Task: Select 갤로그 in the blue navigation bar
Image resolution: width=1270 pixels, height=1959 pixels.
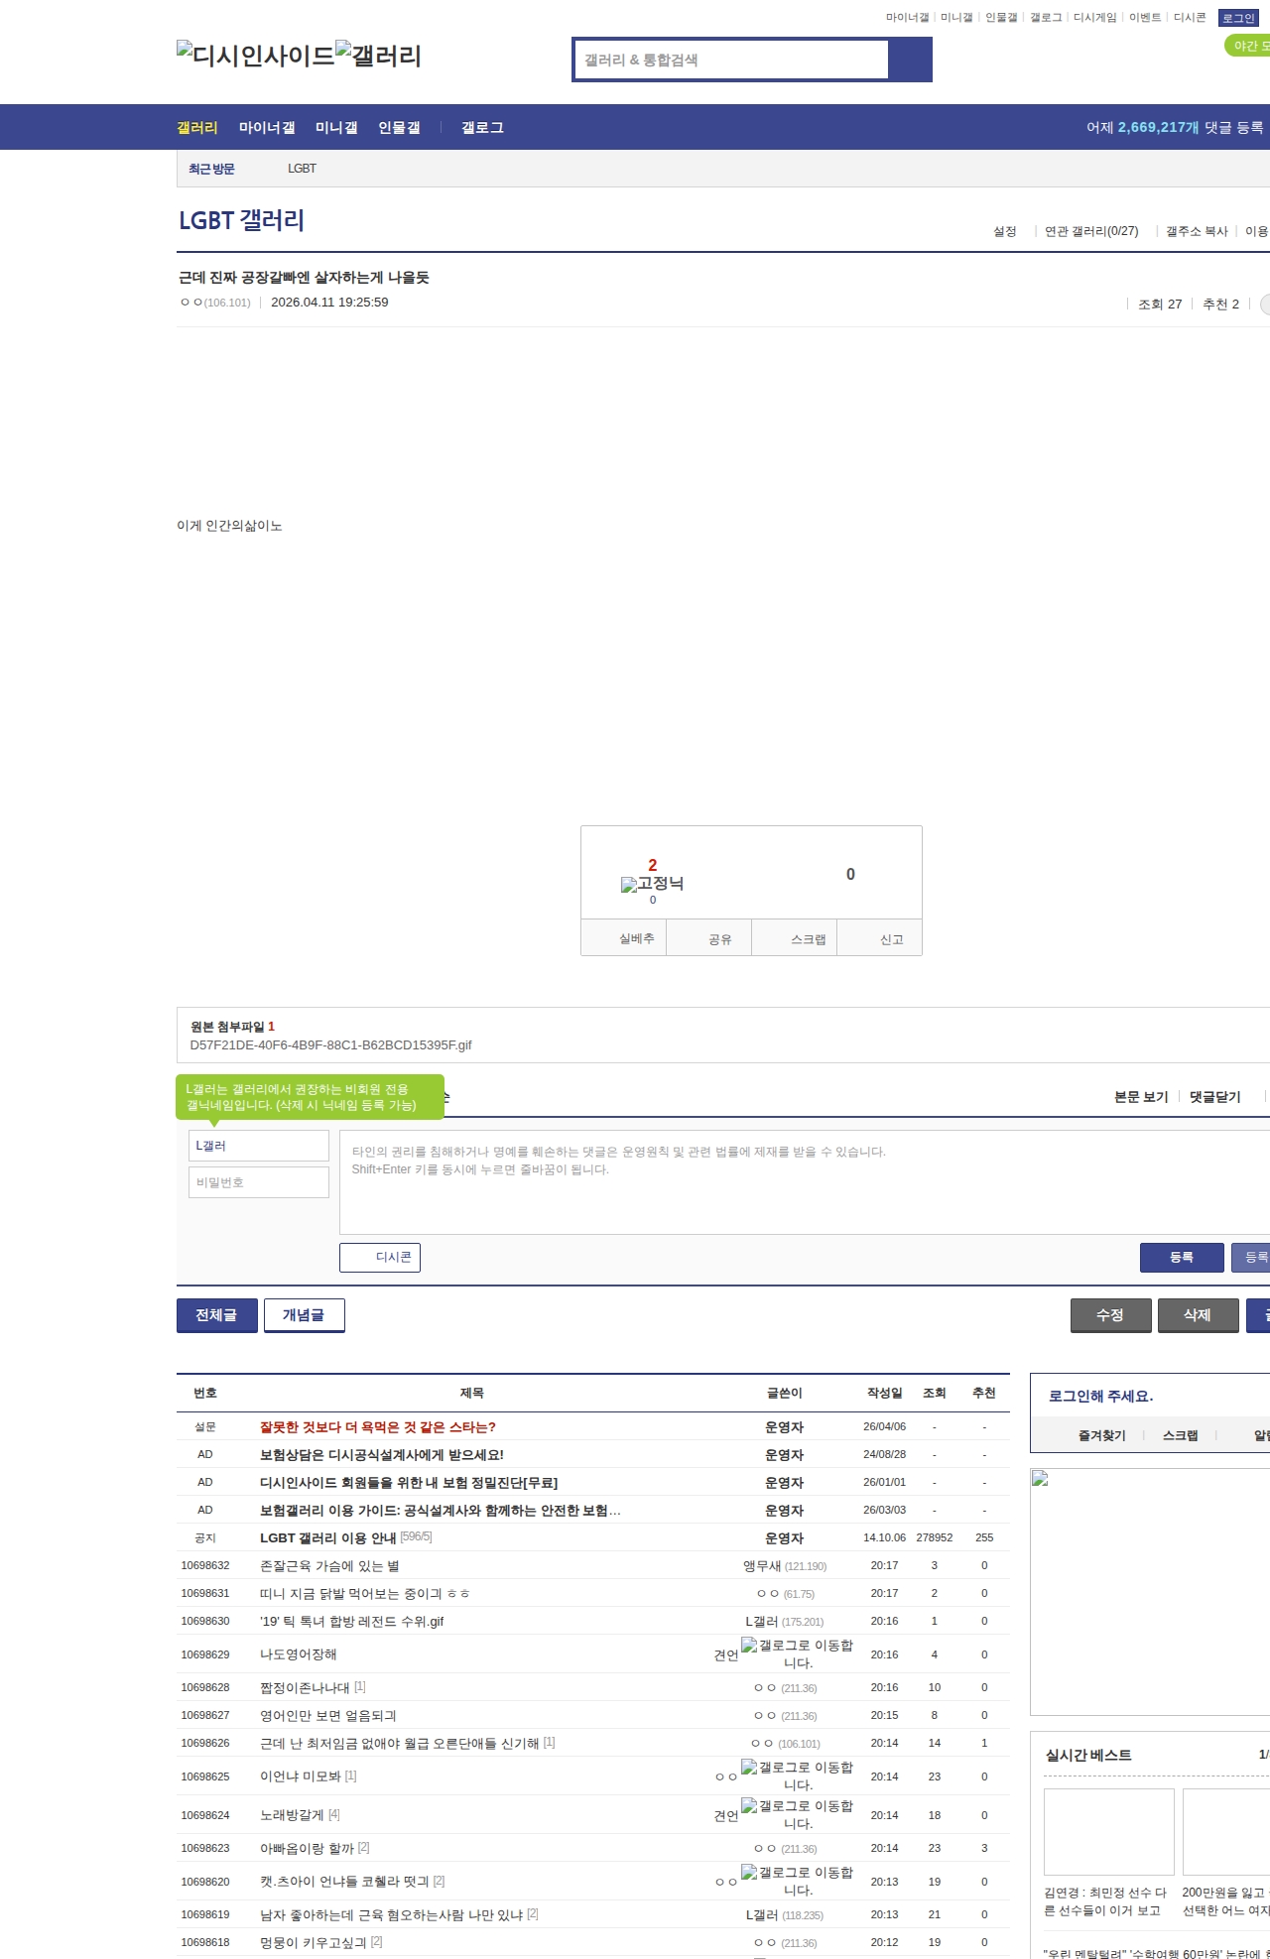Action: (482, 127)
